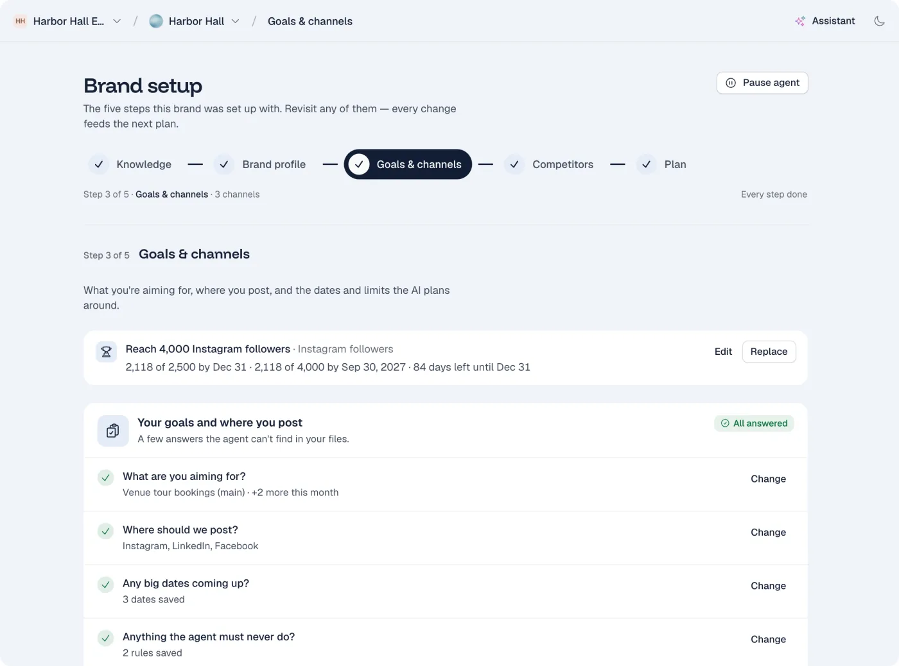Pause the agent

click(x=762, y=83)
